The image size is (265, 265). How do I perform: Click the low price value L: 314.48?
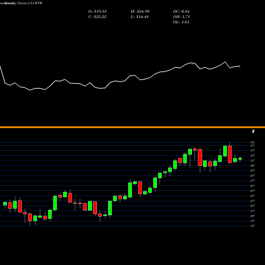(x=139, y=17)
